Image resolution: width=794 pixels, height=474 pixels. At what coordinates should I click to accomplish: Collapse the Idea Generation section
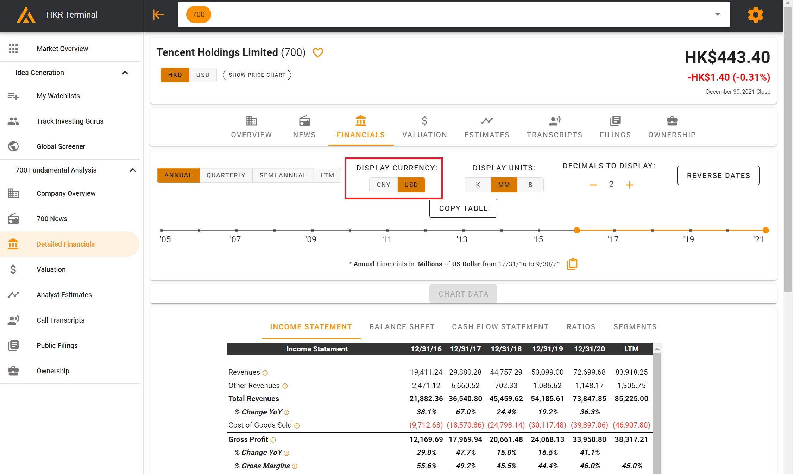point(125,73)
